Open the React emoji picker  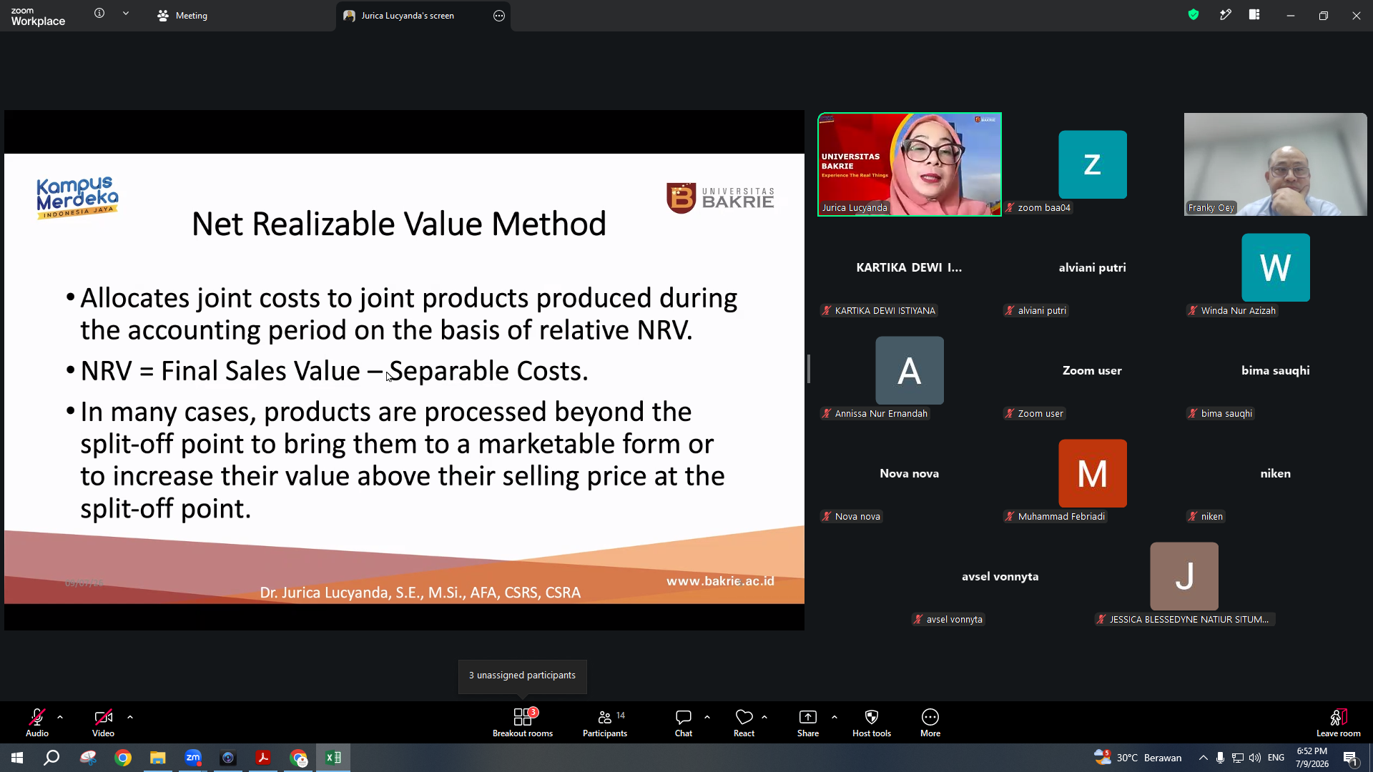[744, 722]
